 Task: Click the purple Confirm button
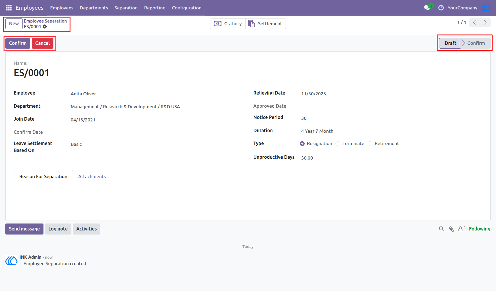pyautogui.click(x=18, y=43)
